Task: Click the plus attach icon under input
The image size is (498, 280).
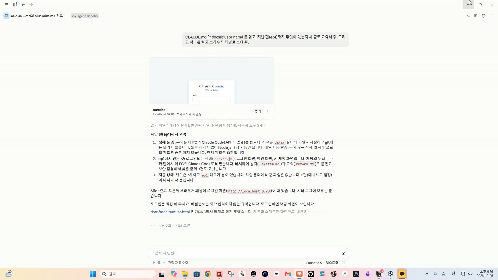Action: click(x=154, y=263)
